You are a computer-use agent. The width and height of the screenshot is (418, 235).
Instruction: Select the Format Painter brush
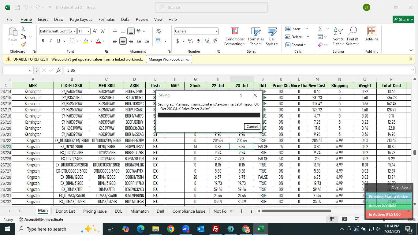coord(23,44)
